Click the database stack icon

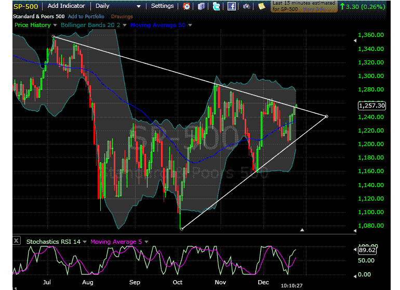pyautogui.click(x=202, y=6)
